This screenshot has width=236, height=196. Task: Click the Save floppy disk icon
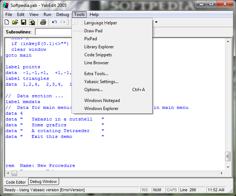coord(24,22)
